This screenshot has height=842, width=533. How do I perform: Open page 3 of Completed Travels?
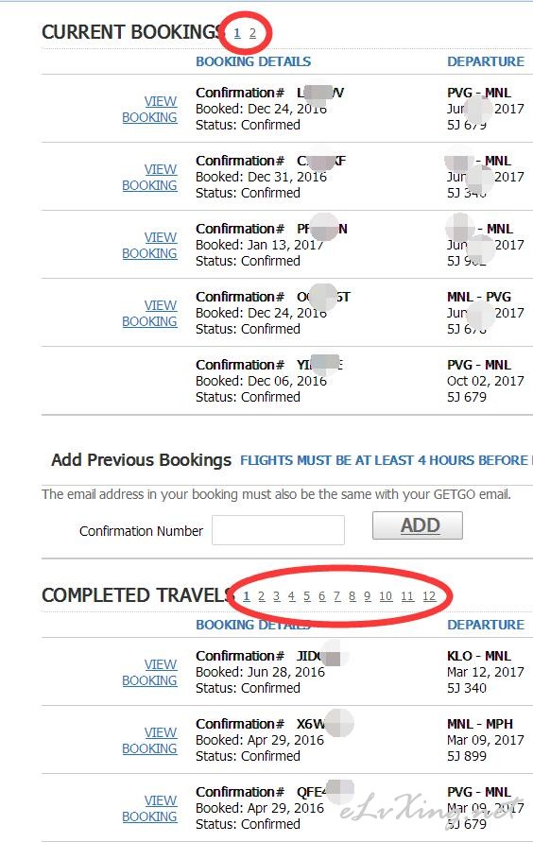pos(277,596)
